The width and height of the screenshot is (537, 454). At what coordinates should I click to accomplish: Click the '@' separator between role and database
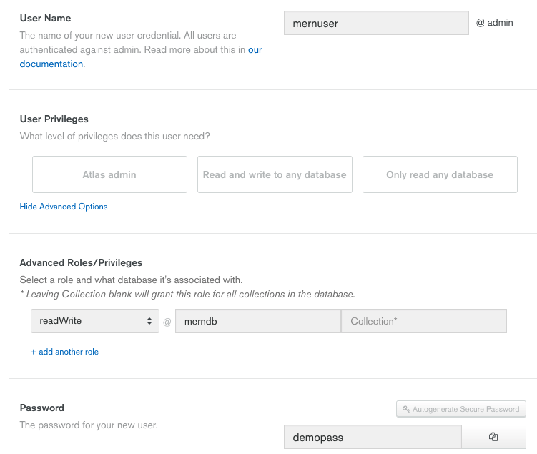coord(167,322)
